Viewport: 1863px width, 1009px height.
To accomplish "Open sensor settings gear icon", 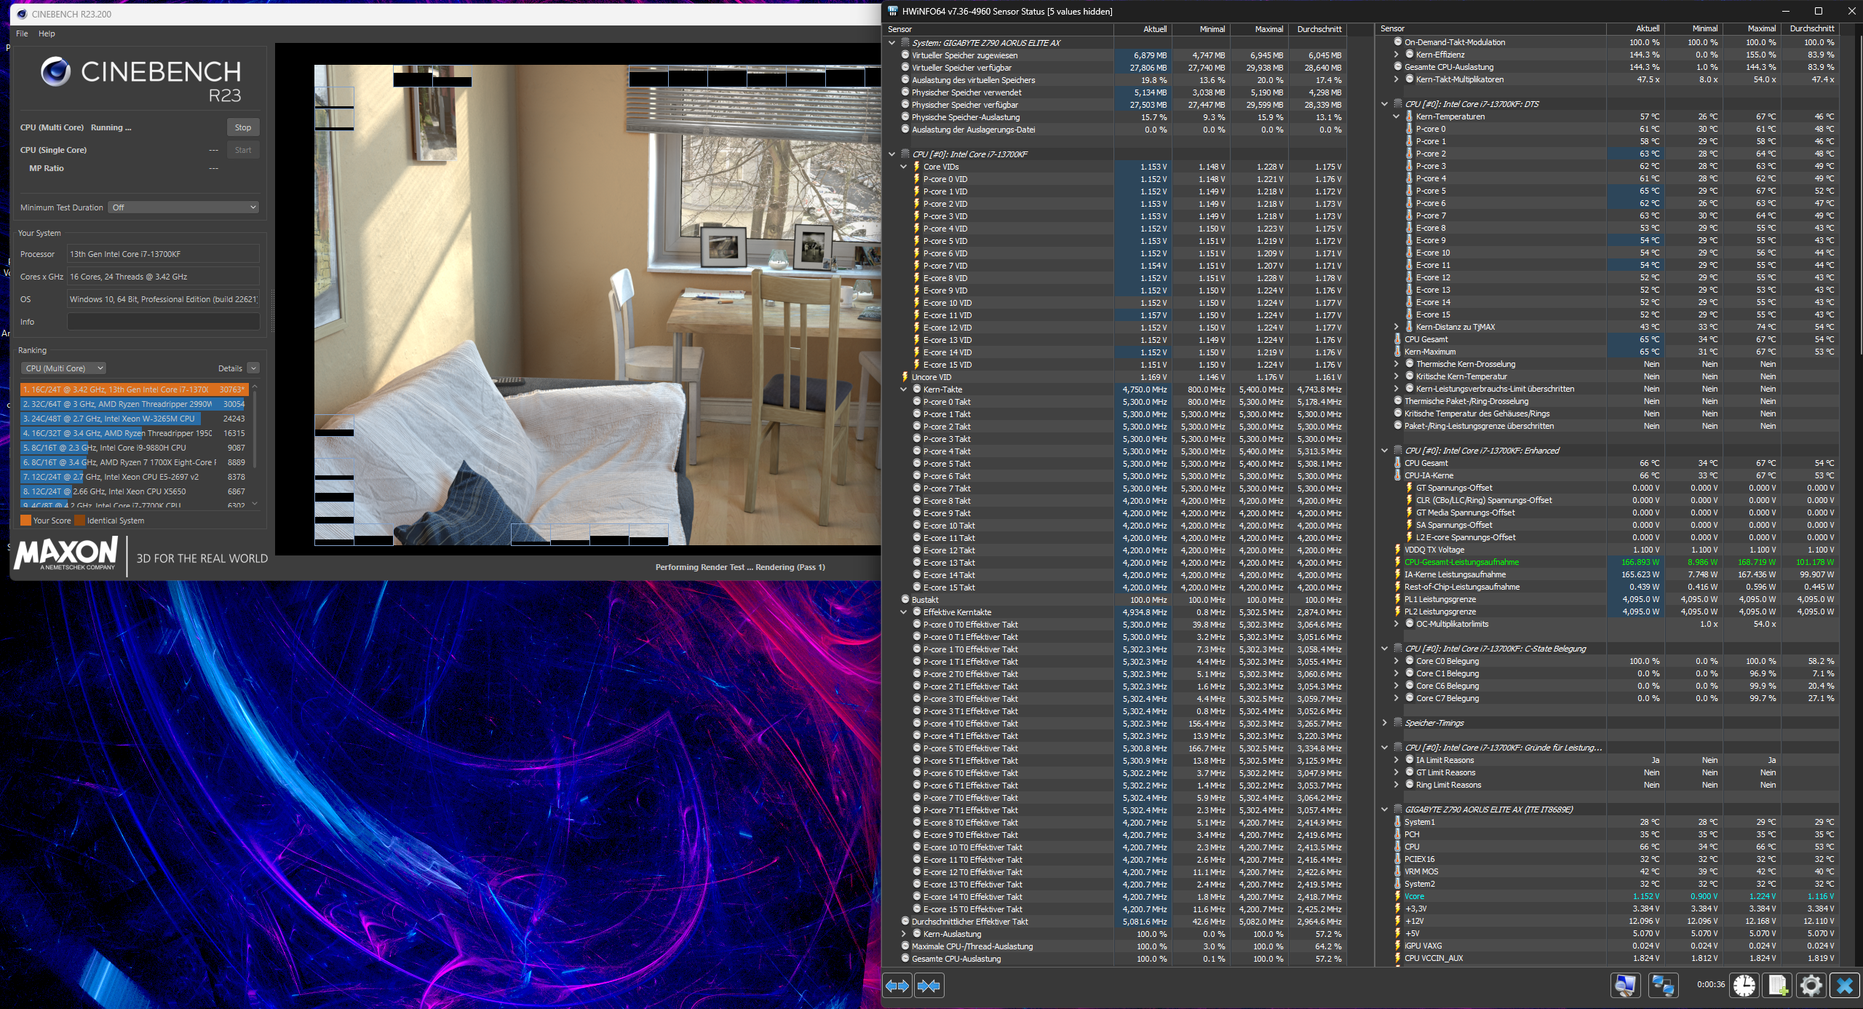I will tap(1811, 986).
